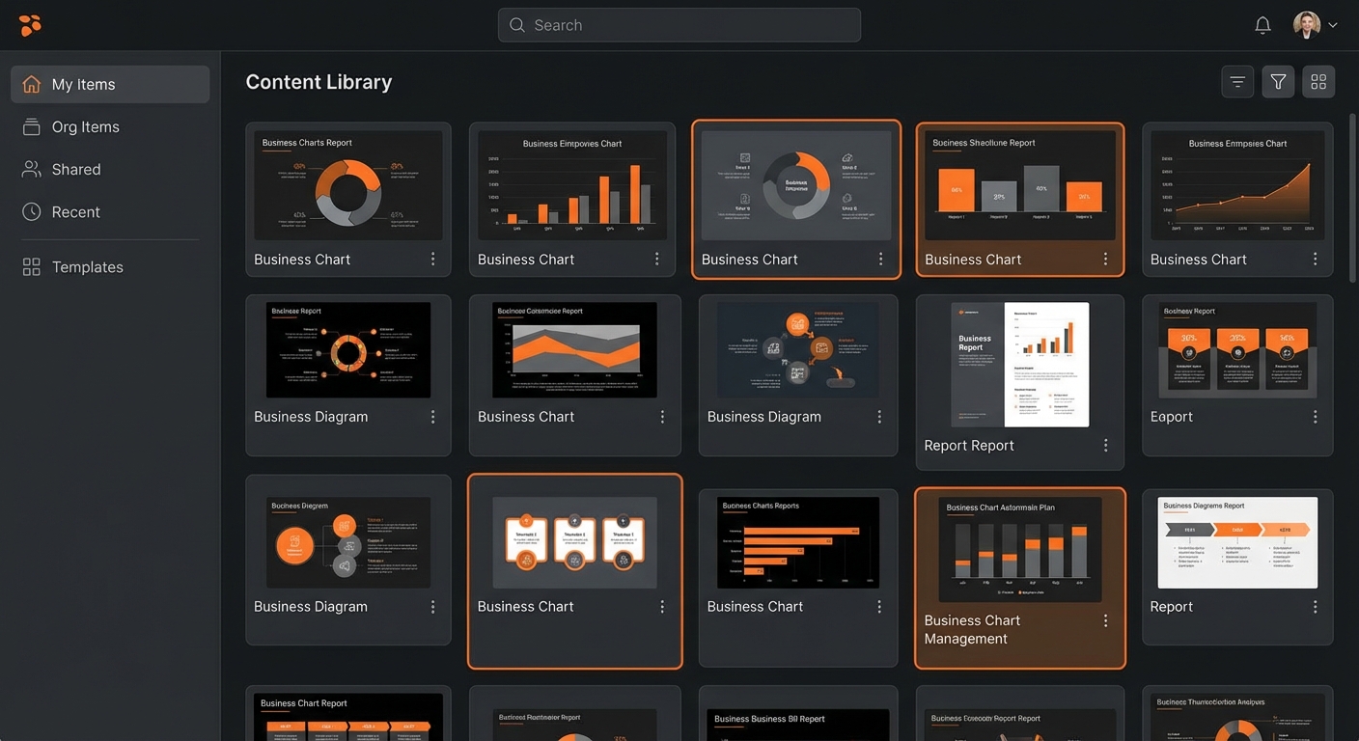
Task: Open options menu for Eoport card
Action: click(1315, 417)
